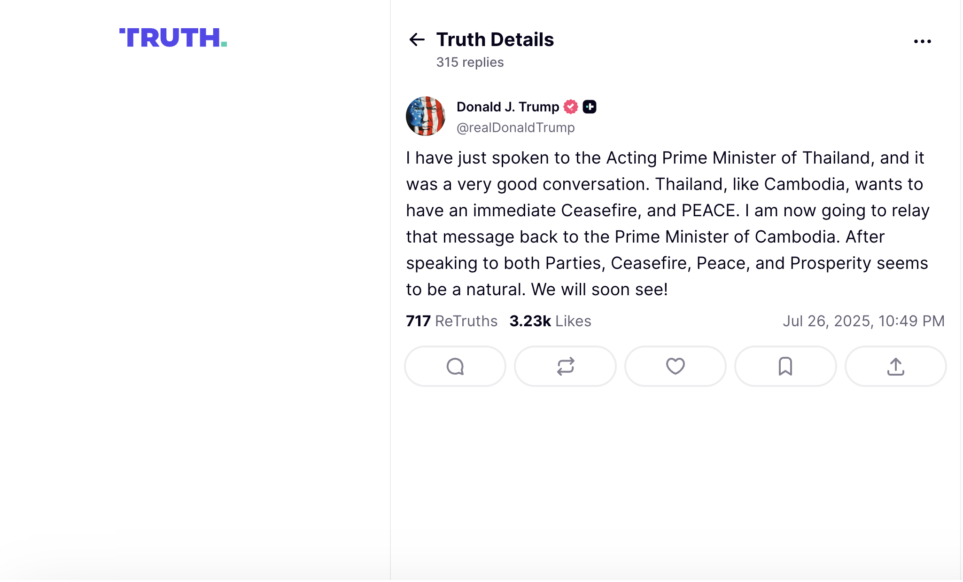Viewport: 963px width, 582px height.
Task: Click the green dot in TRUTH logo
Action: tap(224, 44)
